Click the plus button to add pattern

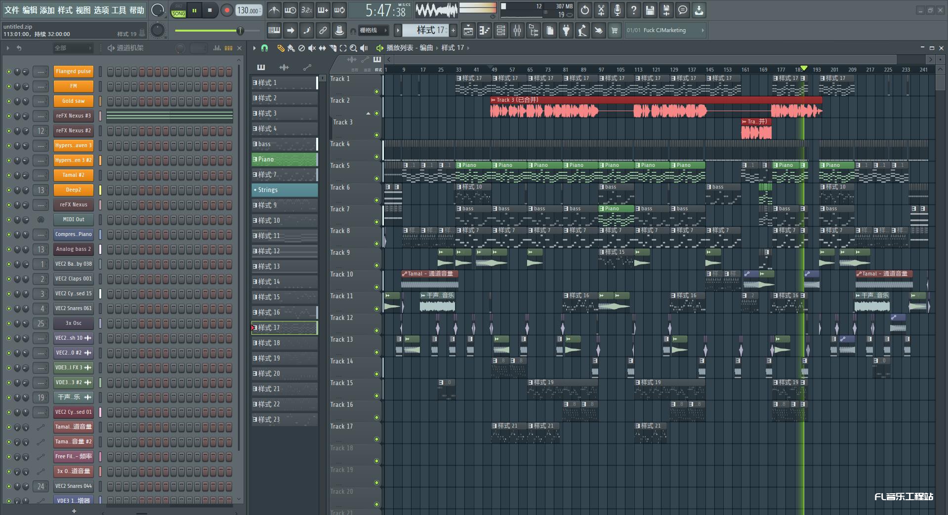click(453, 31)
